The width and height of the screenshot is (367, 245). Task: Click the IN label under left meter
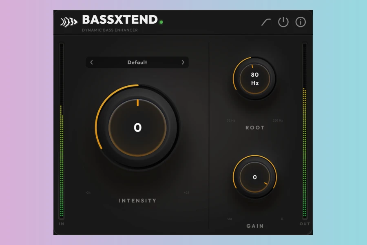tap(62, 224)
